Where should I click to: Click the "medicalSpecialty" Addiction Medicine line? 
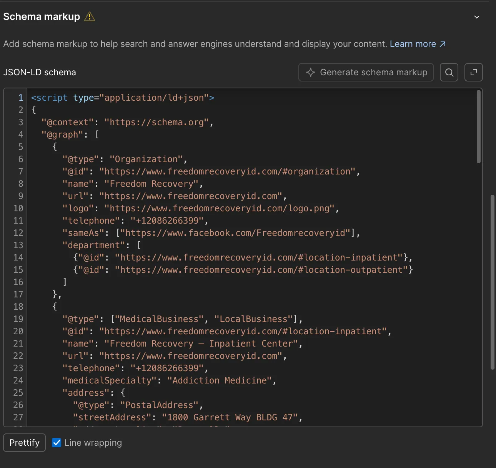coord(170,380)
